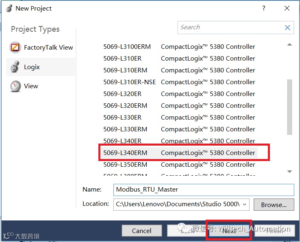Click the Browse... button
Screen dimensions: 300x242
(x=274, y=205)
